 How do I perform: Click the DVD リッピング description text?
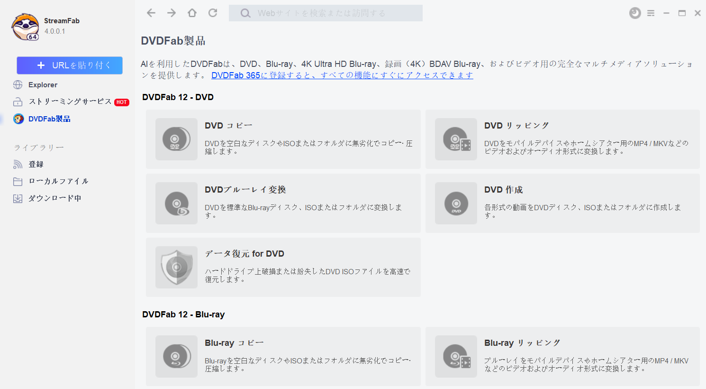(x=586, y=147)
